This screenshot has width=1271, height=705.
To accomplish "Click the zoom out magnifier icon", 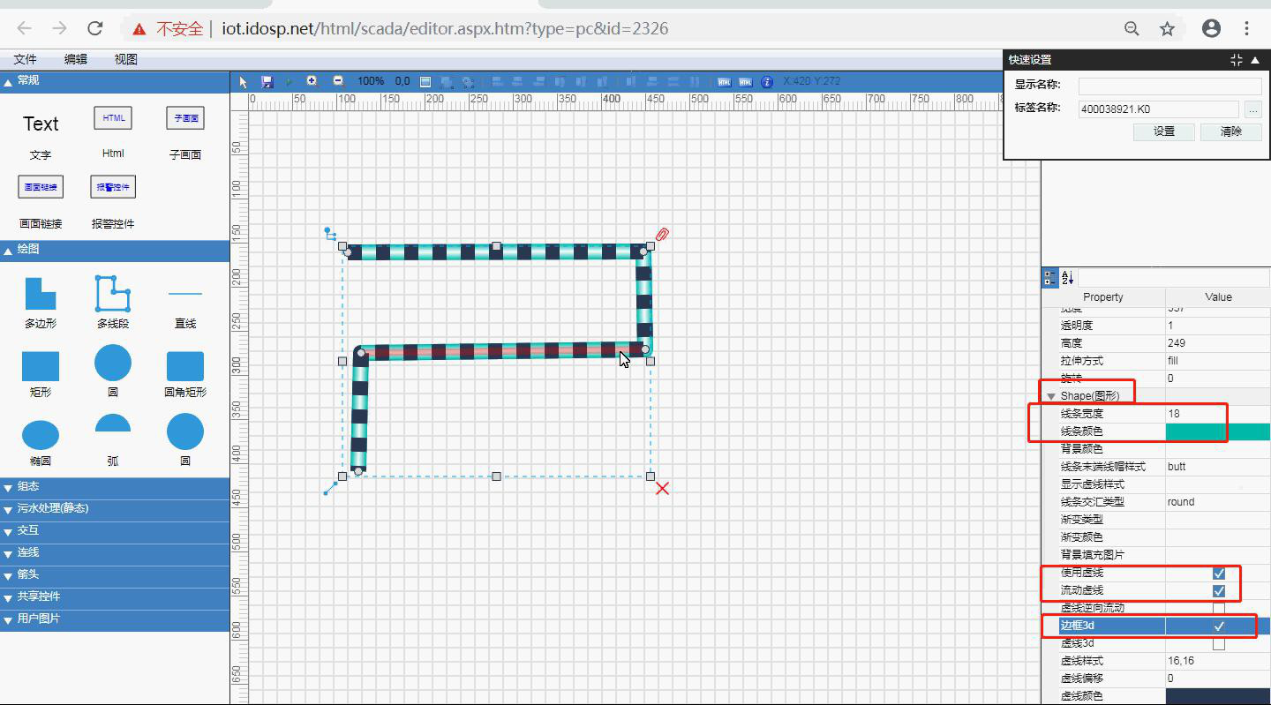I will coord(338,81).
